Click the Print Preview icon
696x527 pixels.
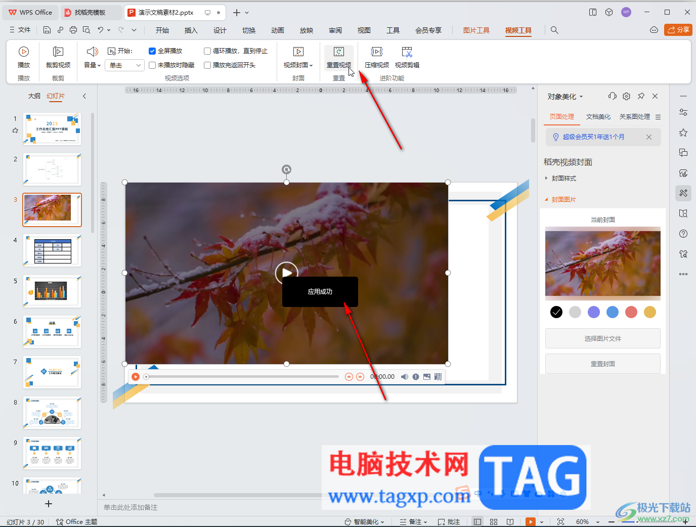pos(86,30)
